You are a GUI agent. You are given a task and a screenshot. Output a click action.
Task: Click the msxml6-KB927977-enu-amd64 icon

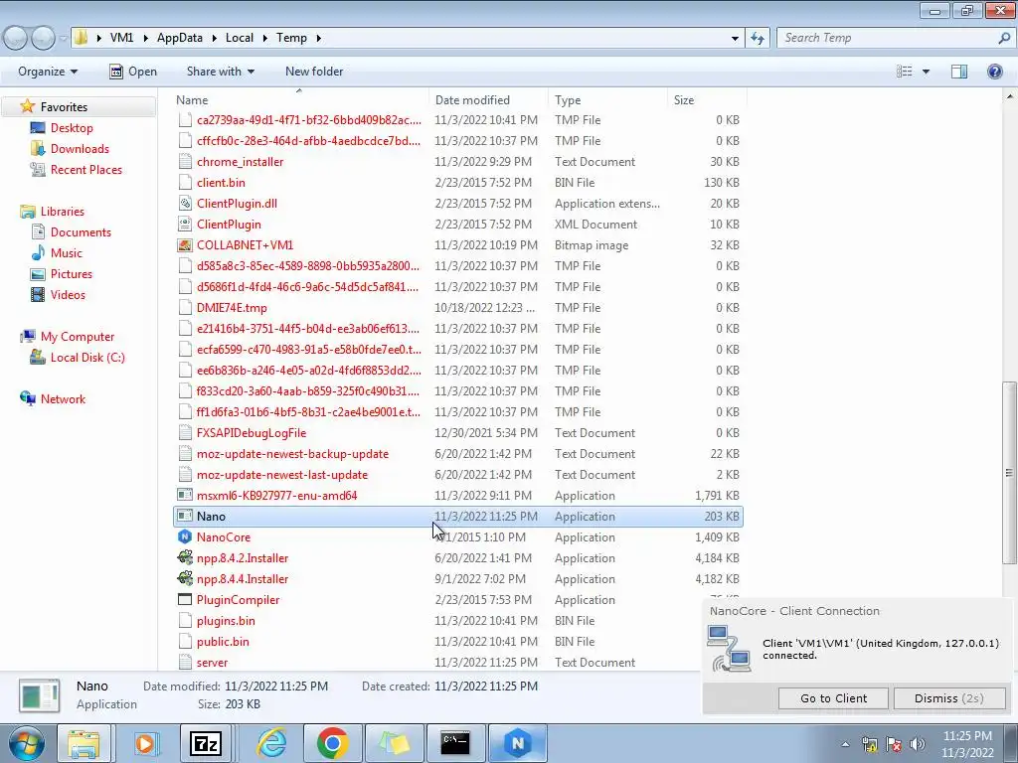[185, 496]
